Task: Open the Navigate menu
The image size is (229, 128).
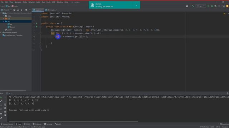Action: (x=18, y=2)
